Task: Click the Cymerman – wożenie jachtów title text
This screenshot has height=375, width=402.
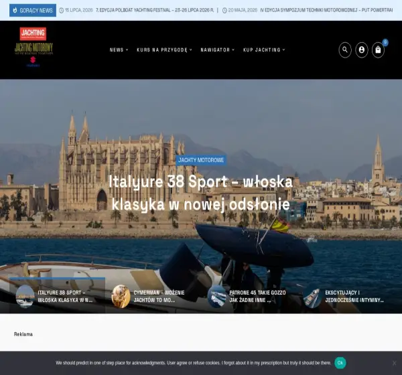Action: (159, 296)
